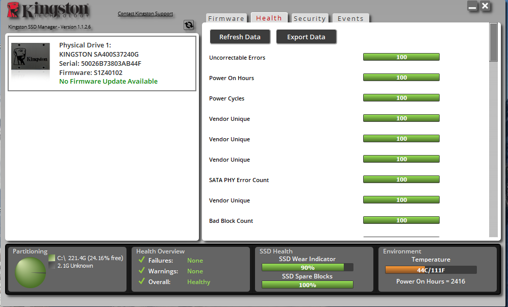The image size is (508, 307).
Task: Click the Kingston logo
Action: tap(48, 10)
